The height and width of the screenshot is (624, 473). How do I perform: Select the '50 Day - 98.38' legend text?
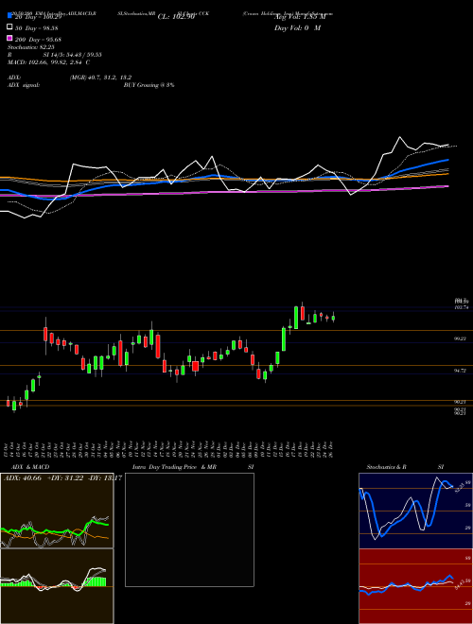click(x=37, y=28)
